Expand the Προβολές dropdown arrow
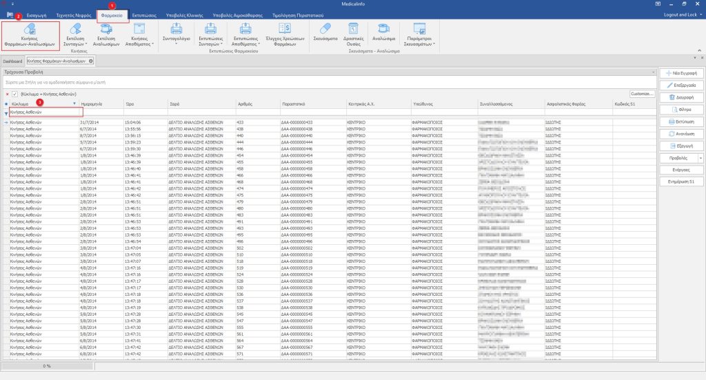The image size is (706, 380). 700,158
